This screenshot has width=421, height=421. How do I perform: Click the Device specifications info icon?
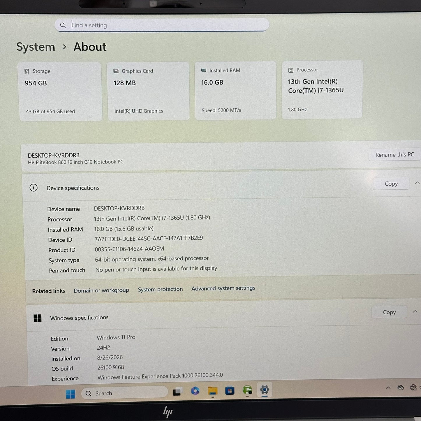pos(34,188)
